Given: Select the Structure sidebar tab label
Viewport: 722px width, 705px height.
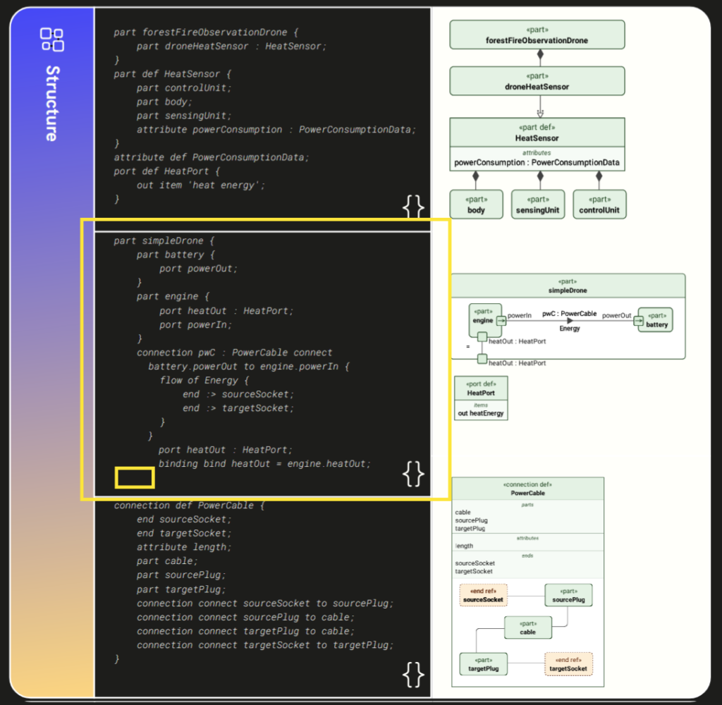Looking at the screenshot, I should click(x=52, y=103).
